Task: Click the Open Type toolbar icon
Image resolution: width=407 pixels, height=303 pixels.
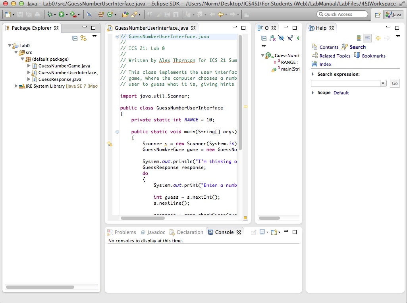Action: pyautogui.click(x=125, y=15)
